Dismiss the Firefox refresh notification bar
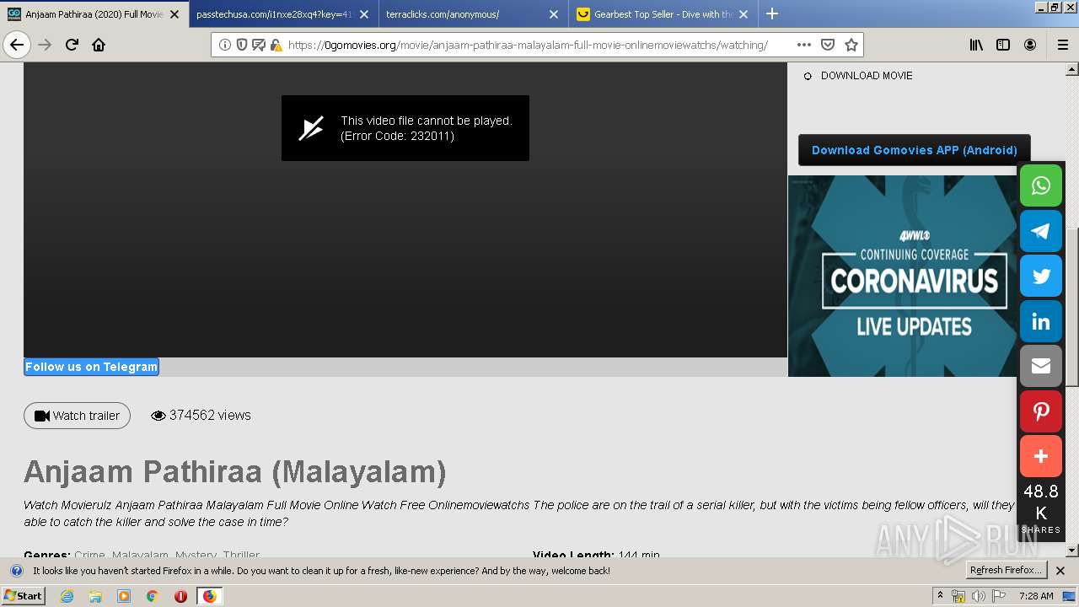Screen dimensions: 1079x607 point(1060,571)
